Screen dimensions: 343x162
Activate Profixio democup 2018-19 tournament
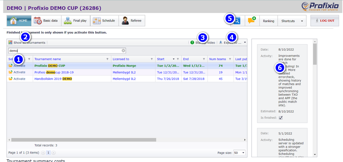[19, 72]
